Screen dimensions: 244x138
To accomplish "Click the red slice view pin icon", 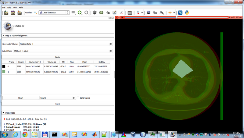I will tap(117, 17).
